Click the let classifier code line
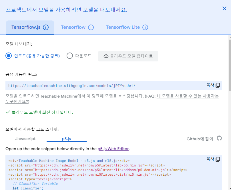Screen dimensions: 231x190 [x=28, y=188]
